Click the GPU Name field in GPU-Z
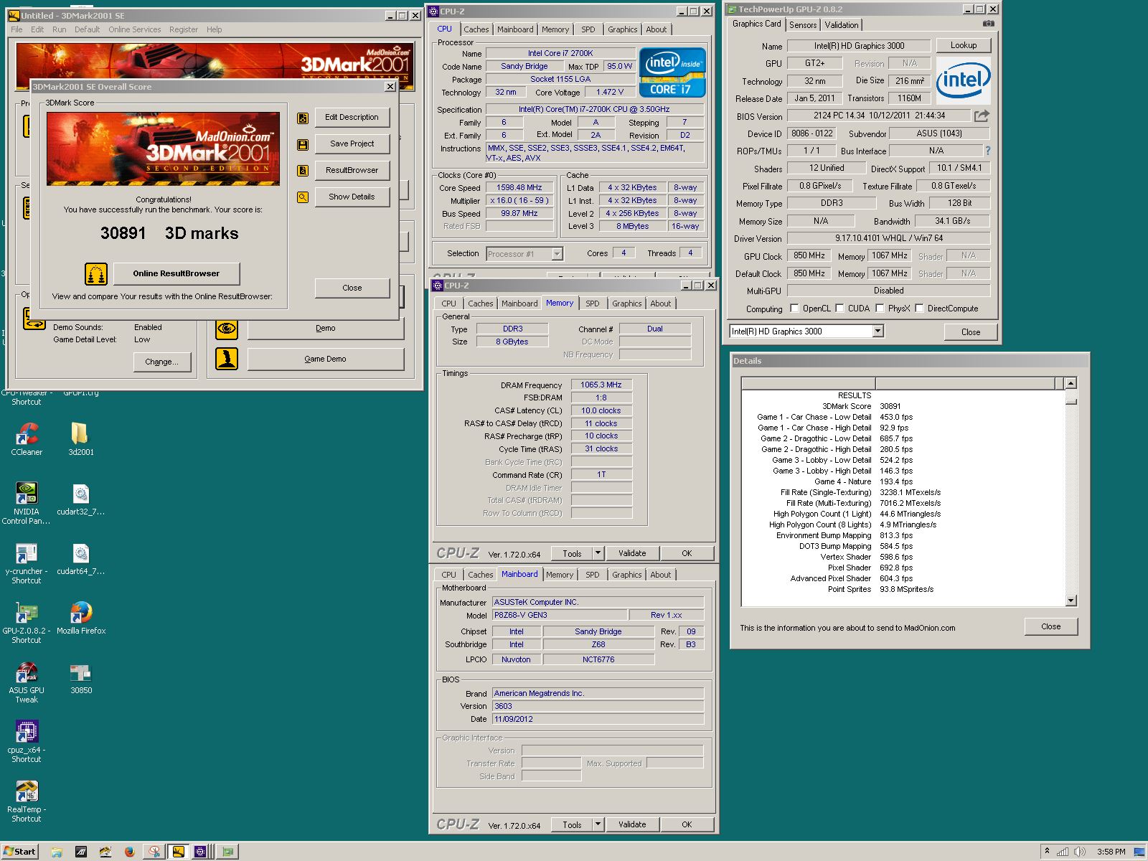1148x861 pixels. [859, 46]
